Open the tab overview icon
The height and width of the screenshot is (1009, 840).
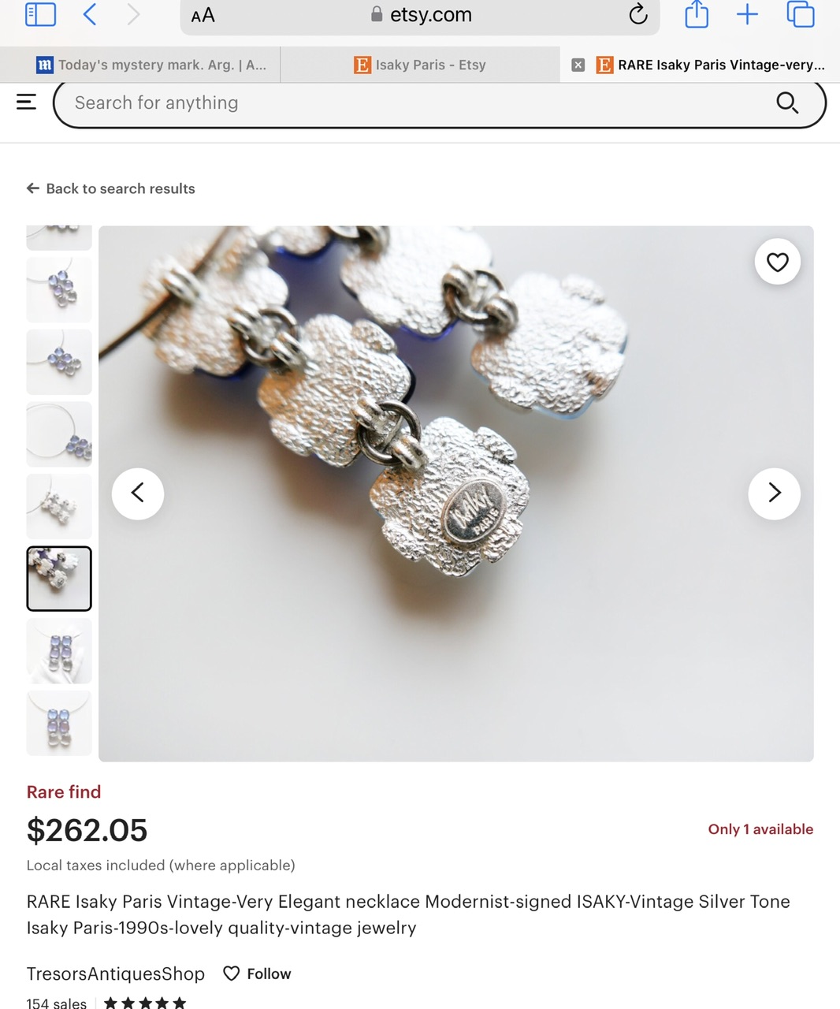click(x=800, y=14)
